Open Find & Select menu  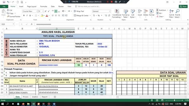pos(177,14)
